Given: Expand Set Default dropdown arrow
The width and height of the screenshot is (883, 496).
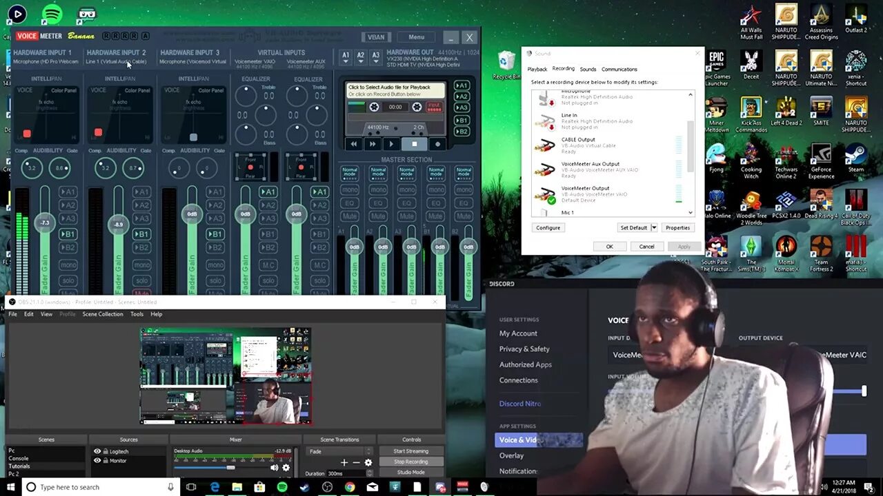Looking at the screenshot, I should click(654, 227).
